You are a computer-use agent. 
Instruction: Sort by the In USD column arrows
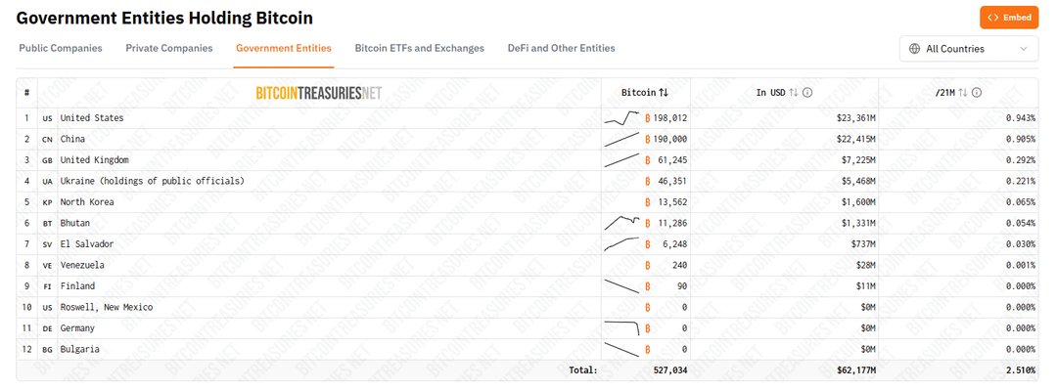(x=794, y=93)
